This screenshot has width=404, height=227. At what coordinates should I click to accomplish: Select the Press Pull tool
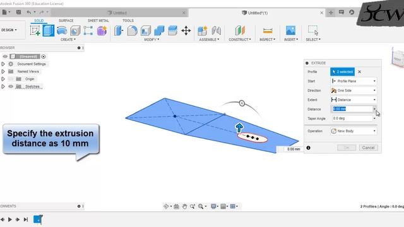[x=119, y=31]
